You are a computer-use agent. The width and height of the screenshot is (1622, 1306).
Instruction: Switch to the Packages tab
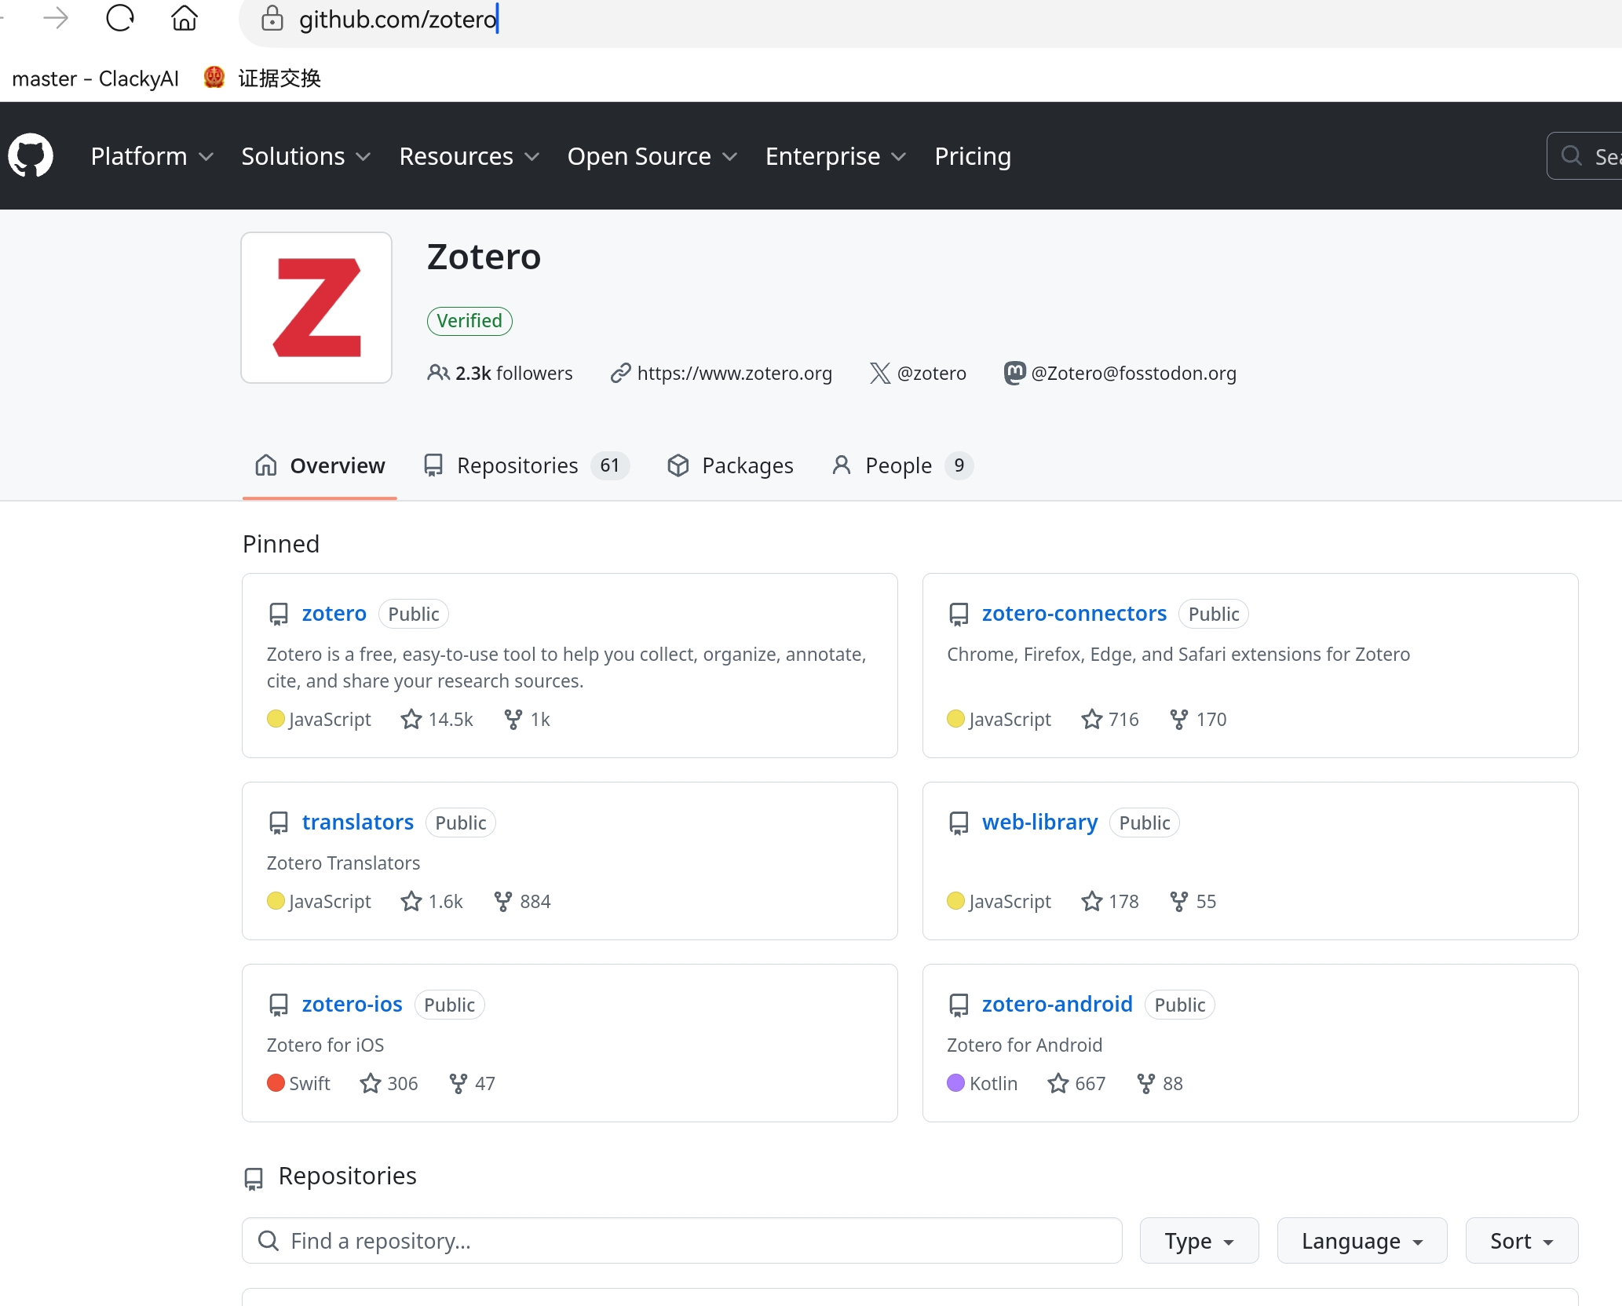pyautogui.click(x=730, y=465)
